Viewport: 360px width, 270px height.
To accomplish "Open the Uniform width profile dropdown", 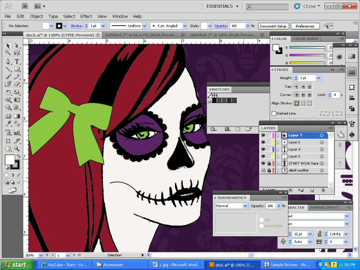I will click(144, 26).
